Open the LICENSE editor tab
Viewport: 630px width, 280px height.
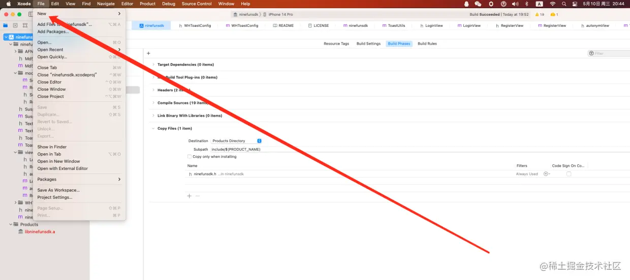click(318, 25)
